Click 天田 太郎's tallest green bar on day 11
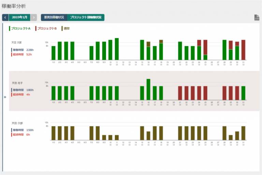 (x=117, y=49)
